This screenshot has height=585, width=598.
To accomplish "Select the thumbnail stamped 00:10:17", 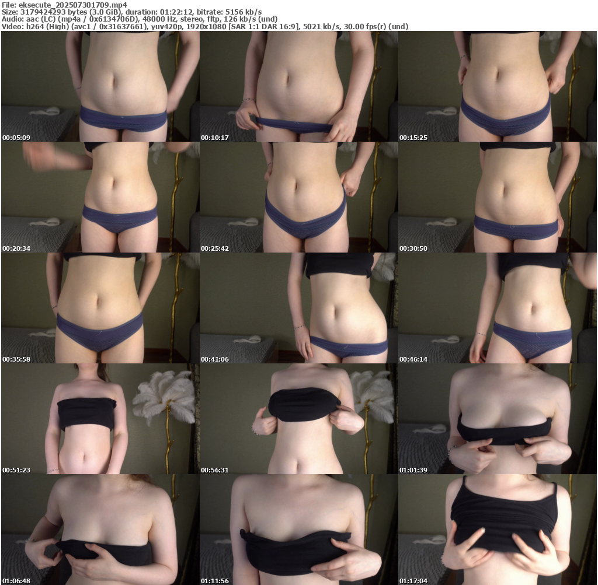I will point(299,86).
